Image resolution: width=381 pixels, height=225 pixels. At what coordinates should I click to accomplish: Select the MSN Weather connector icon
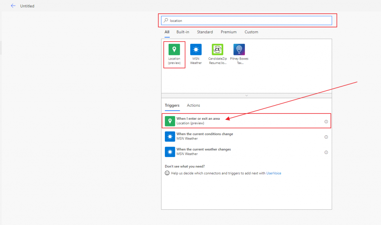pos(196,49)
